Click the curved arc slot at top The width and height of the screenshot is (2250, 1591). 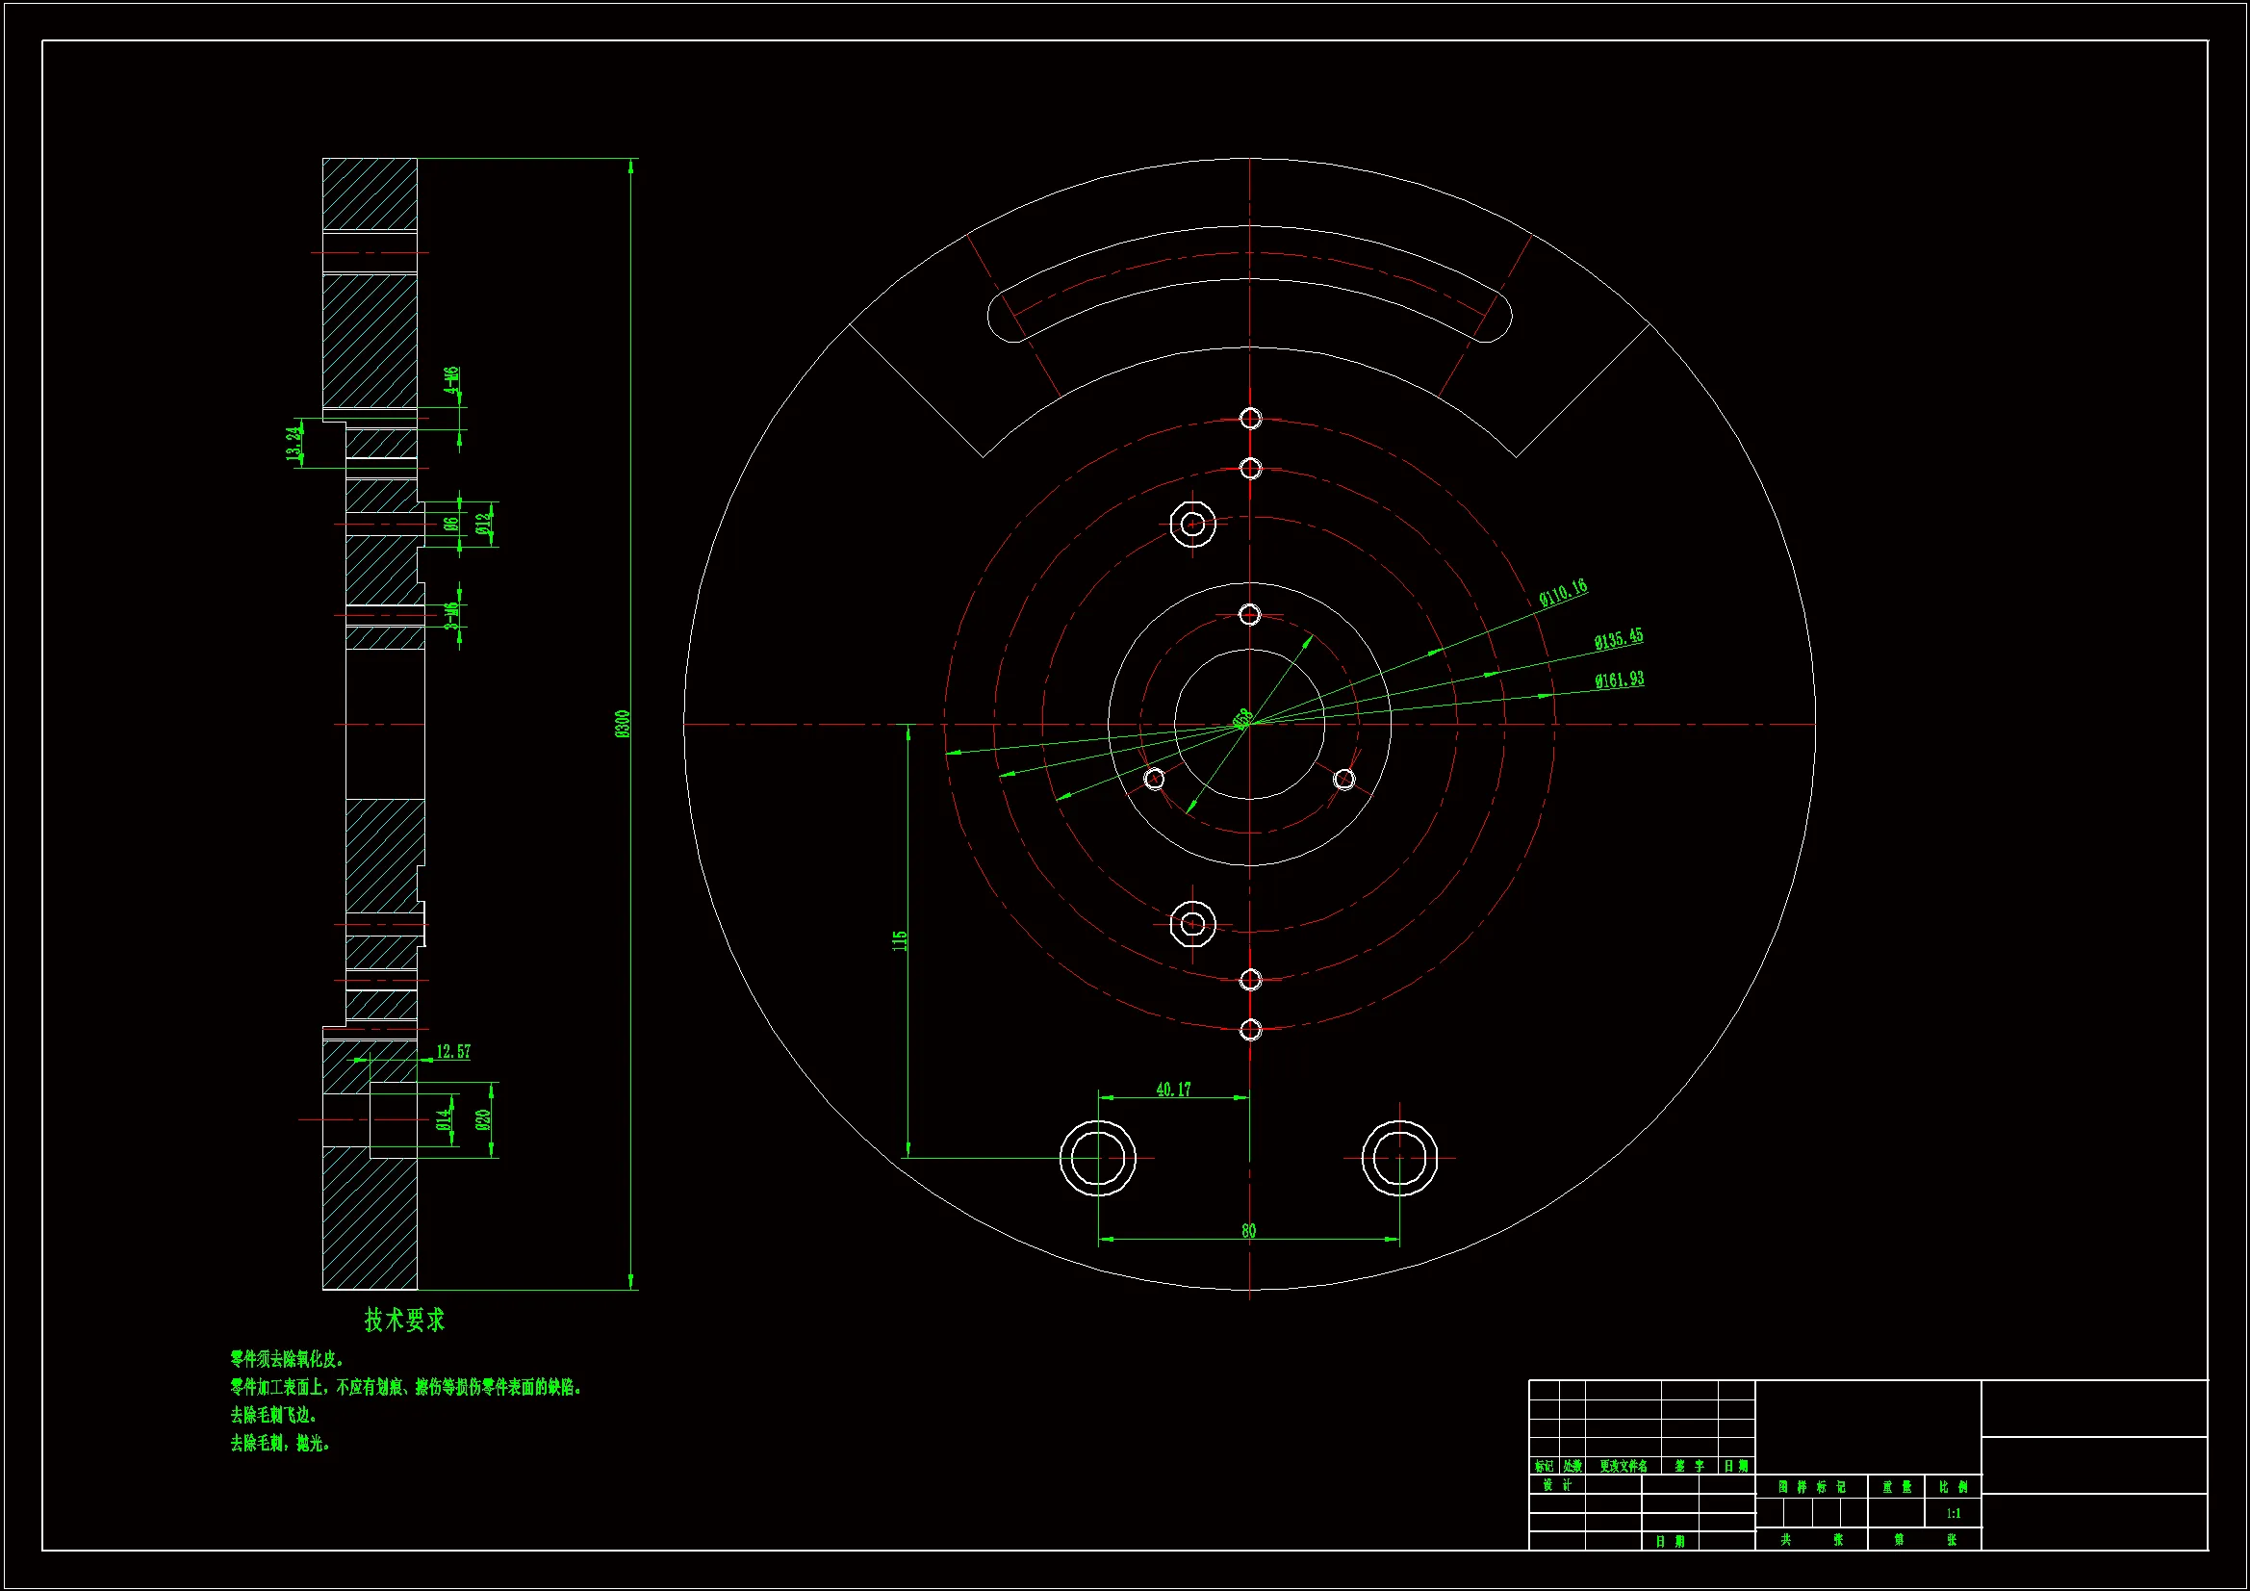point(1249,253)
